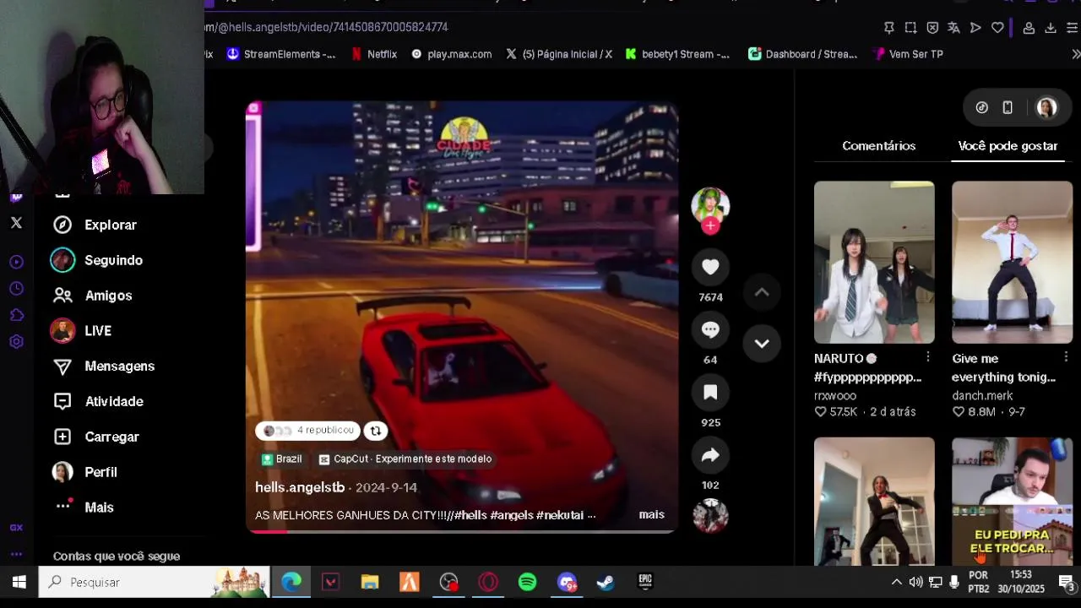This screenshot has width=1081, height=608.
Task: Click 4 republicou badge
Action: pos(307,431)
